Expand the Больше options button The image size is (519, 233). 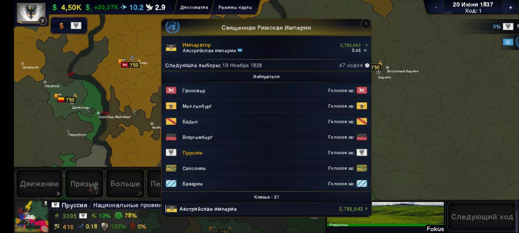[125, 183]
